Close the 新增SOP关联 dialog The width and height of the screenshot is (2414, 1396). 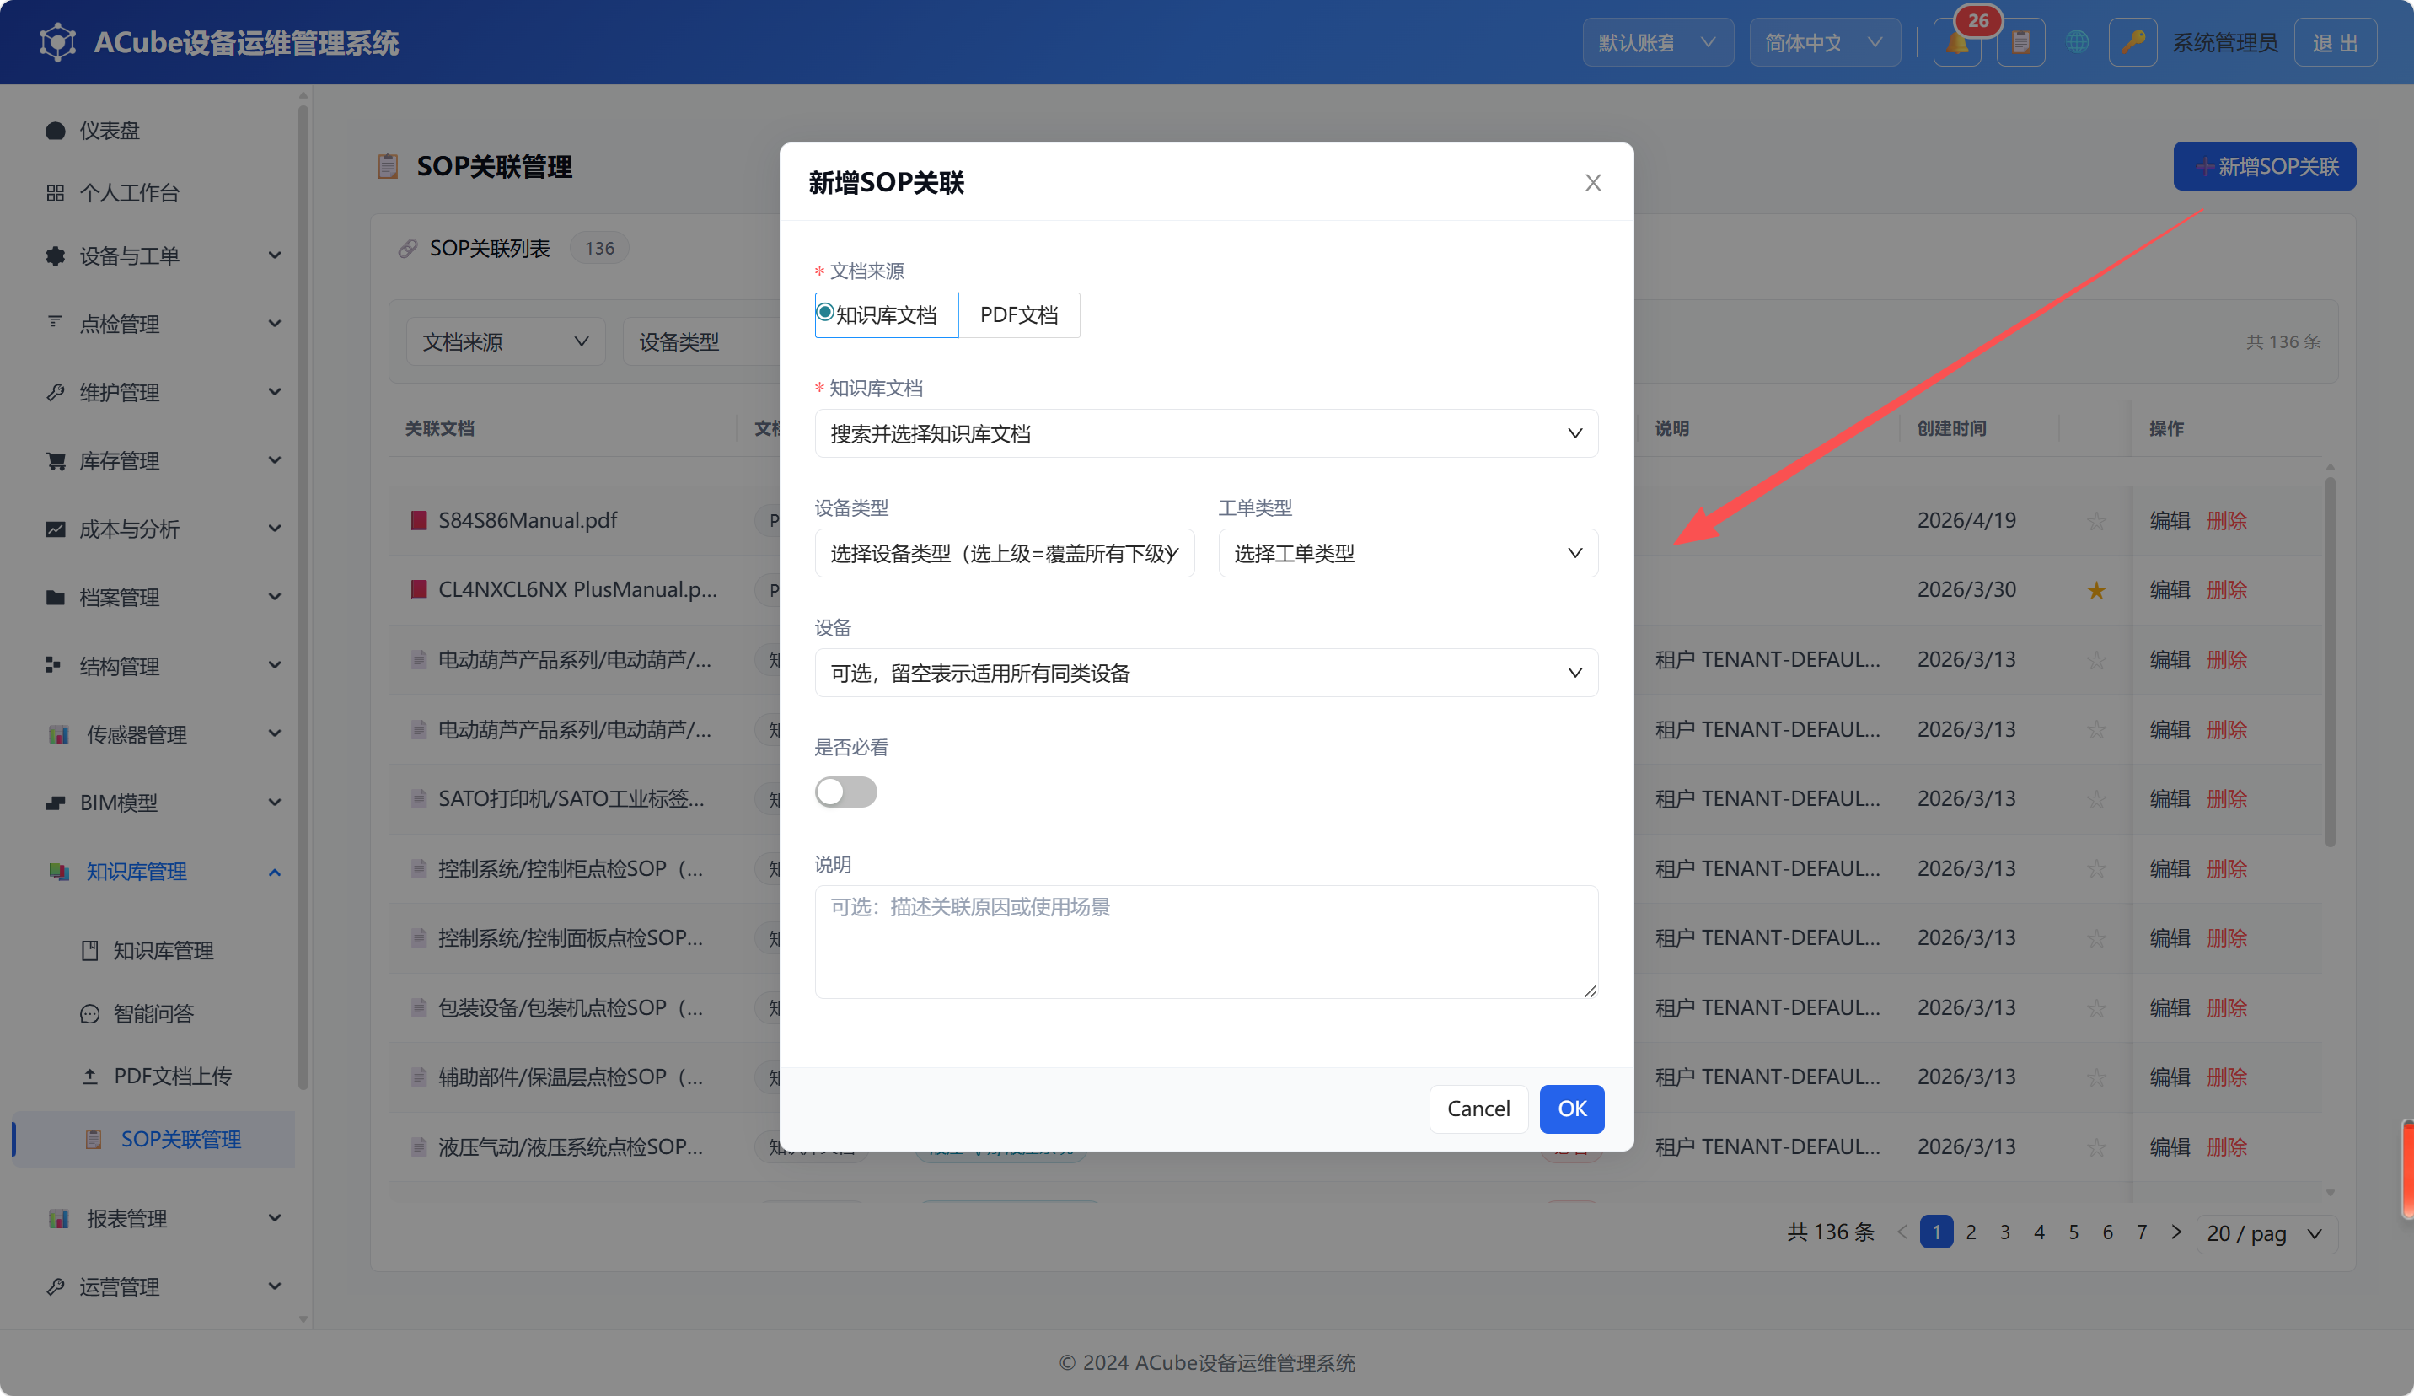(1592, 182)
